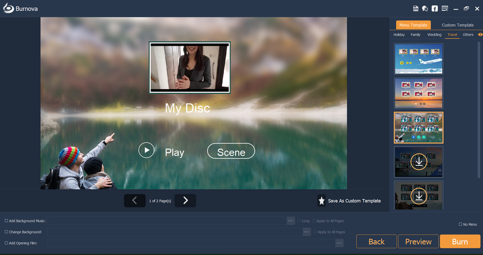Open the chat feedback icon in title bar

tap(425, 8)
